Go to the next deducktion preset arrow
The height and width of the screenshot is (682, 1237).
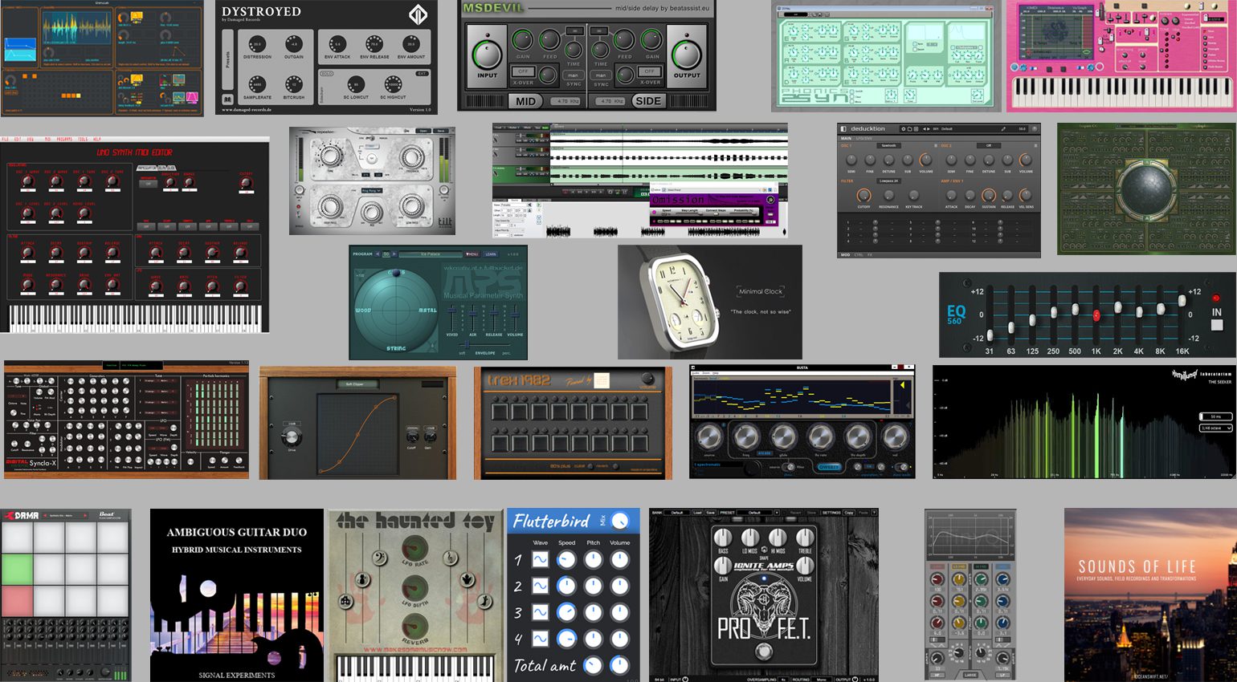click(x=929, y=128)
